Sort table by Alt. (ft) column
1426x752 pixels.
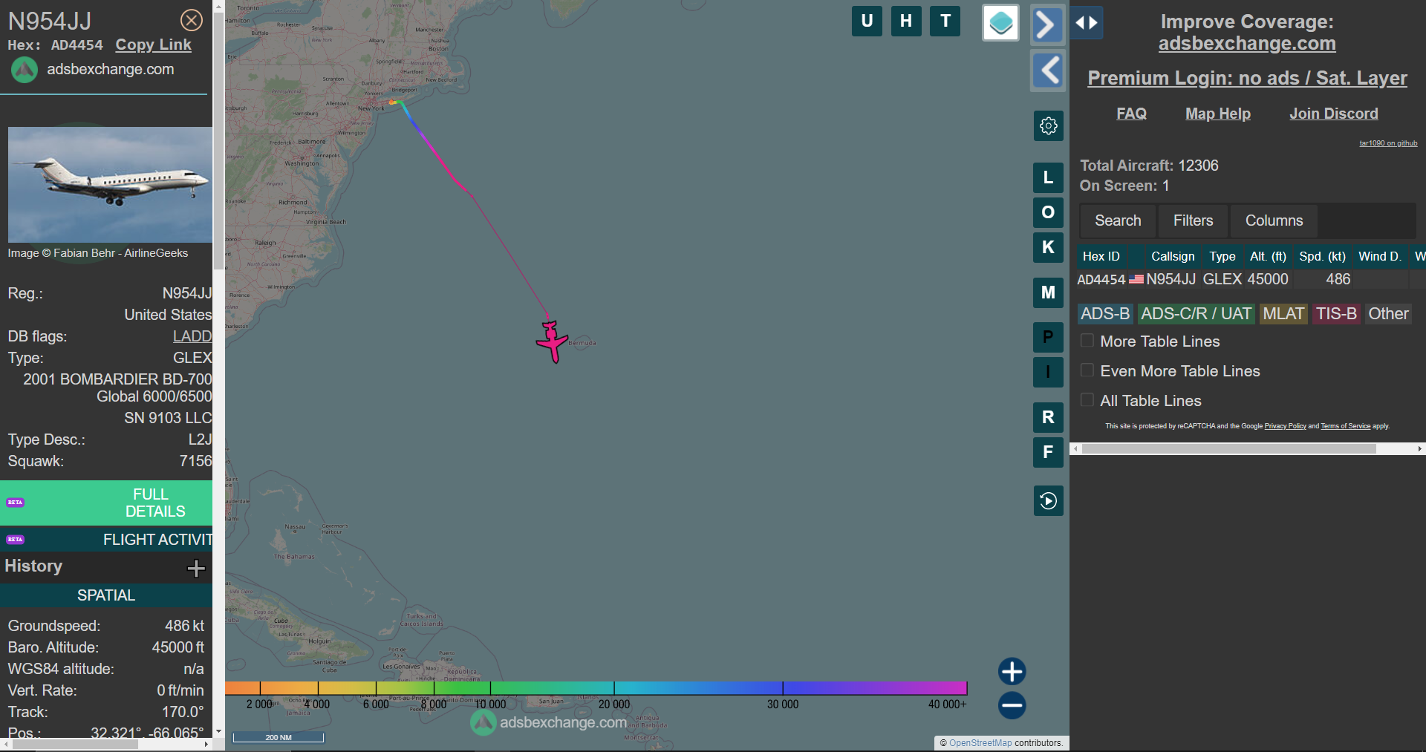(x=1268, y=256)
